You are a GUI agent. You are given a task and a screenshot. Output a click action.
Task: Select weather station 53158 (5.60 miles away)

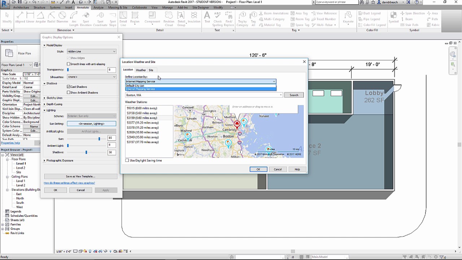(x=142, y=113)
